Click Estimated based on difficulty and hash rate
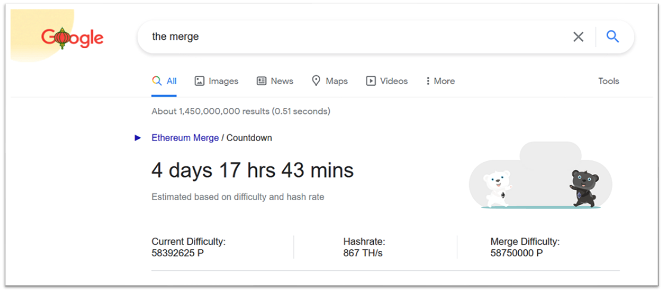 [x=238, y=197]
